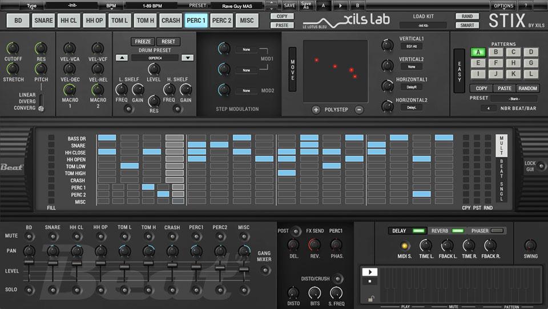Select pattern slot B
The image size is (548, 309).
click(x=495, y=53)
